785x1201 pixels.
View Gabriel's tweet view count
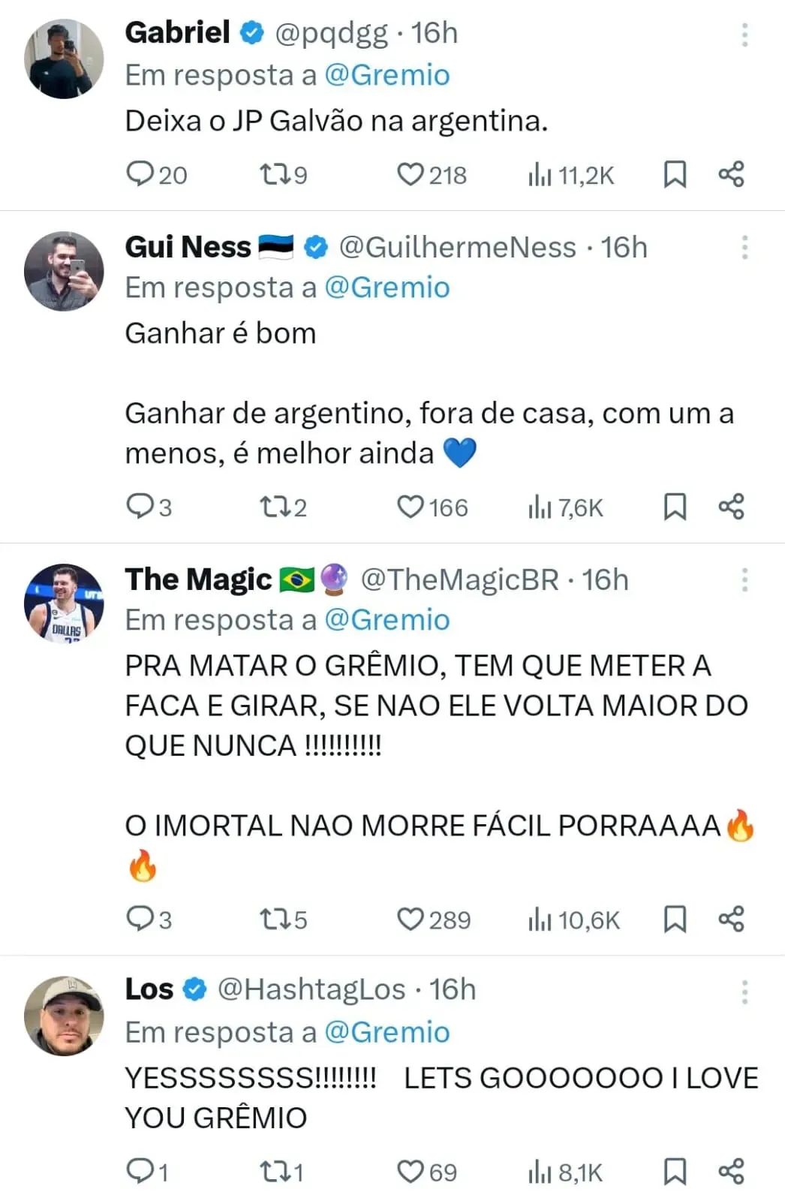click(571, 175)
